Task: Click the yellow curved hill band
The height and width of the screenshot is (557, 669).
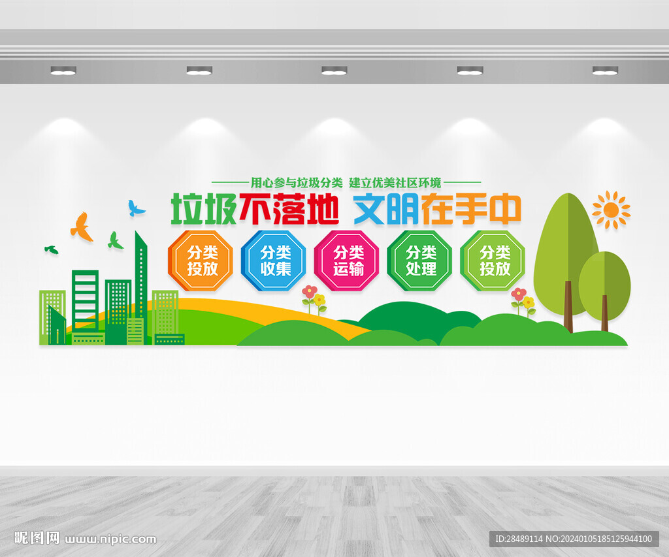Action: 256,311
